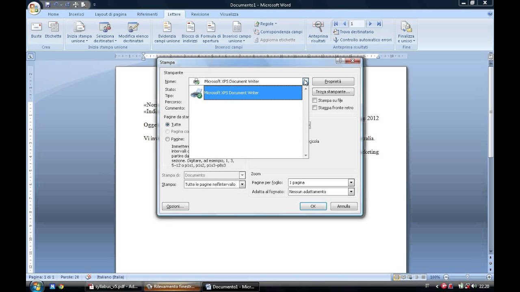Open syllabus_v5.pdf taskbar button
Screen dimensions: 520x292
point(113,287)
